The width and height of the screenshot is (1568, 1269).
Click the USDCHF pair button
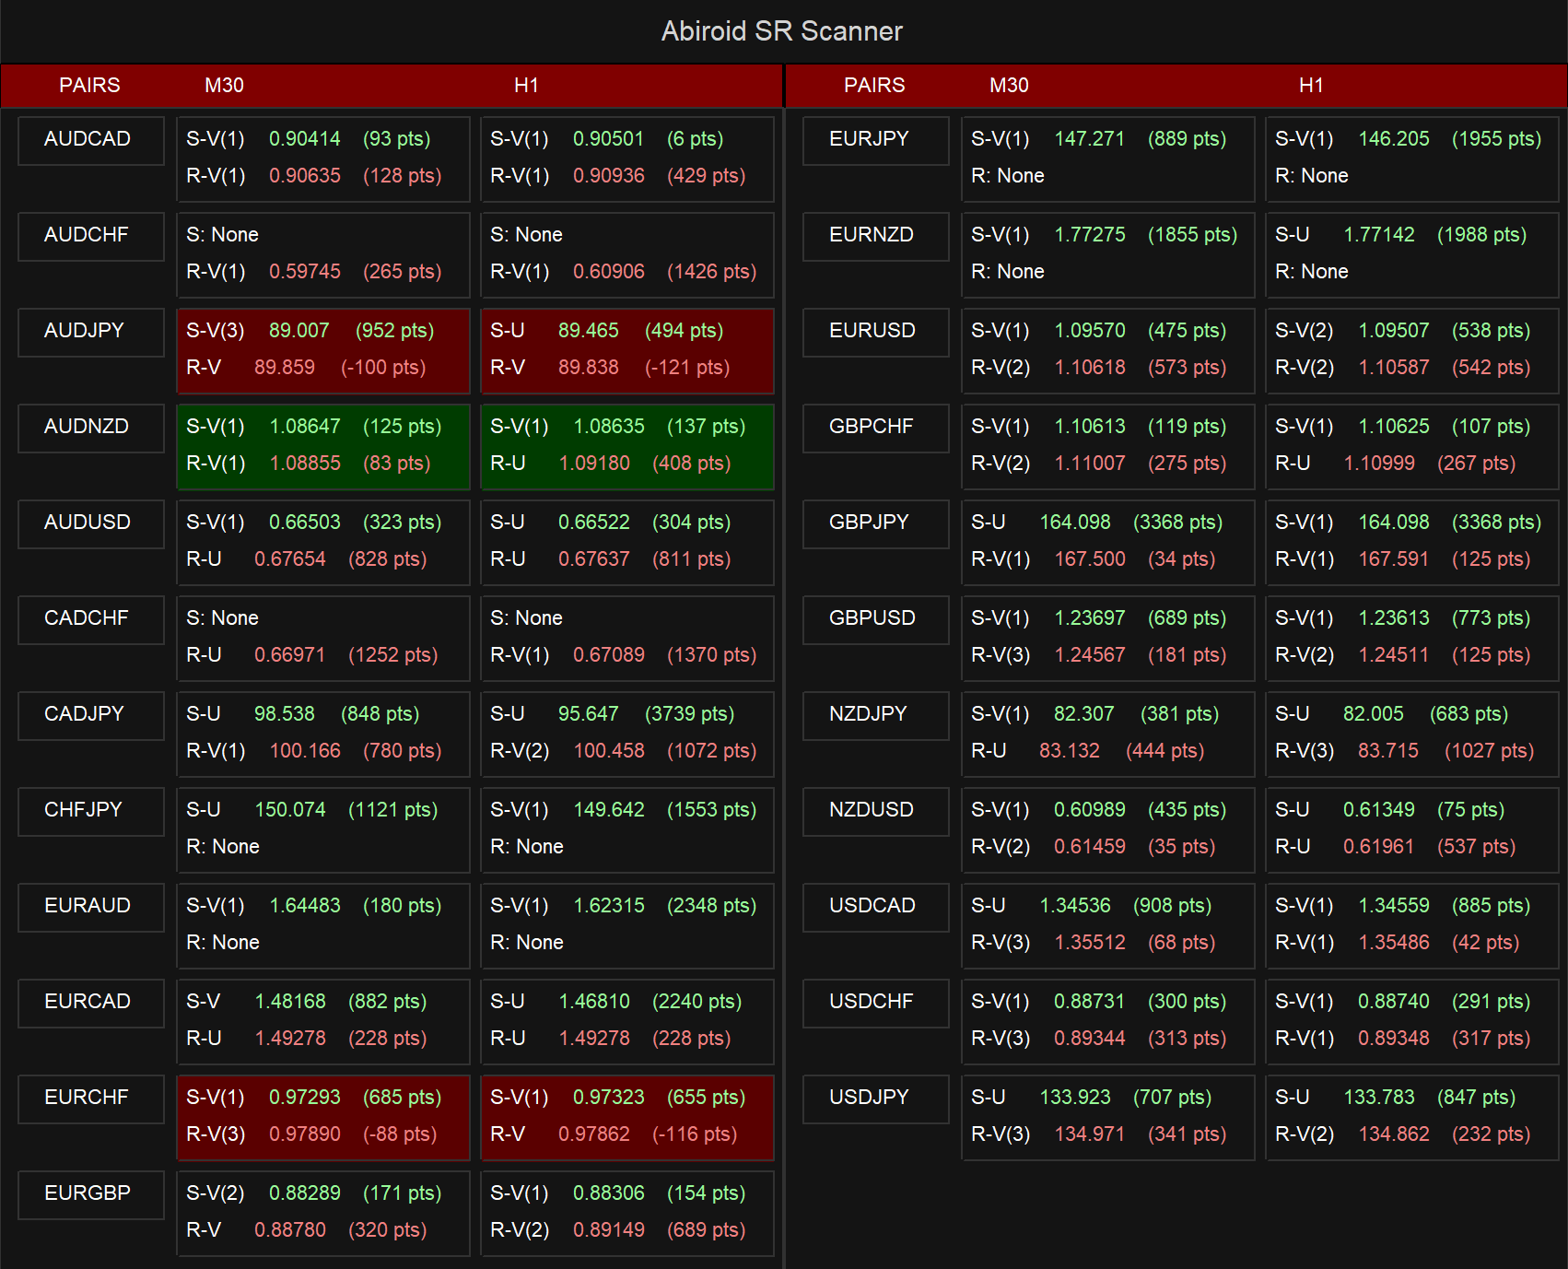[x=876, y=1003]
